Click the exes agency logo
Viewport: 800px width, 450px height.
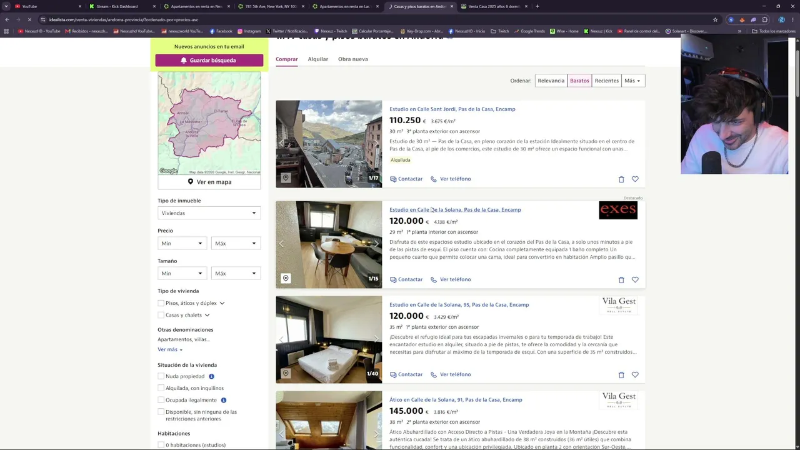(618, 211)
